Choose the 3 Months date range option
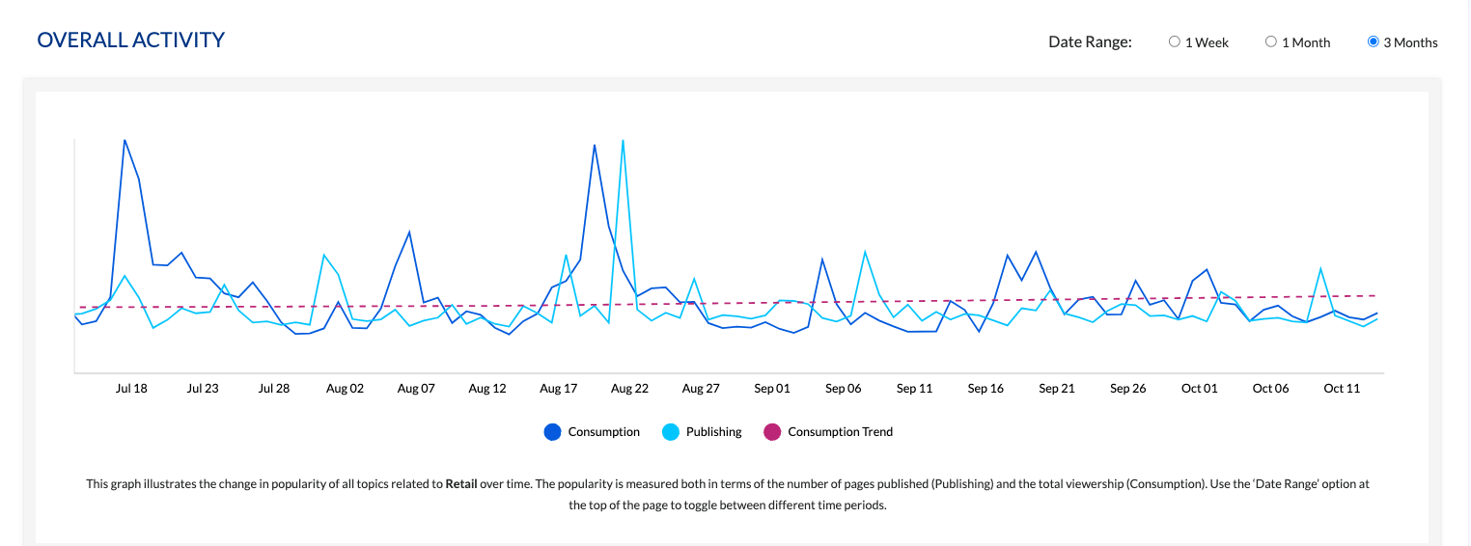The image size is (1471, 546). (x=1373, y=42)
